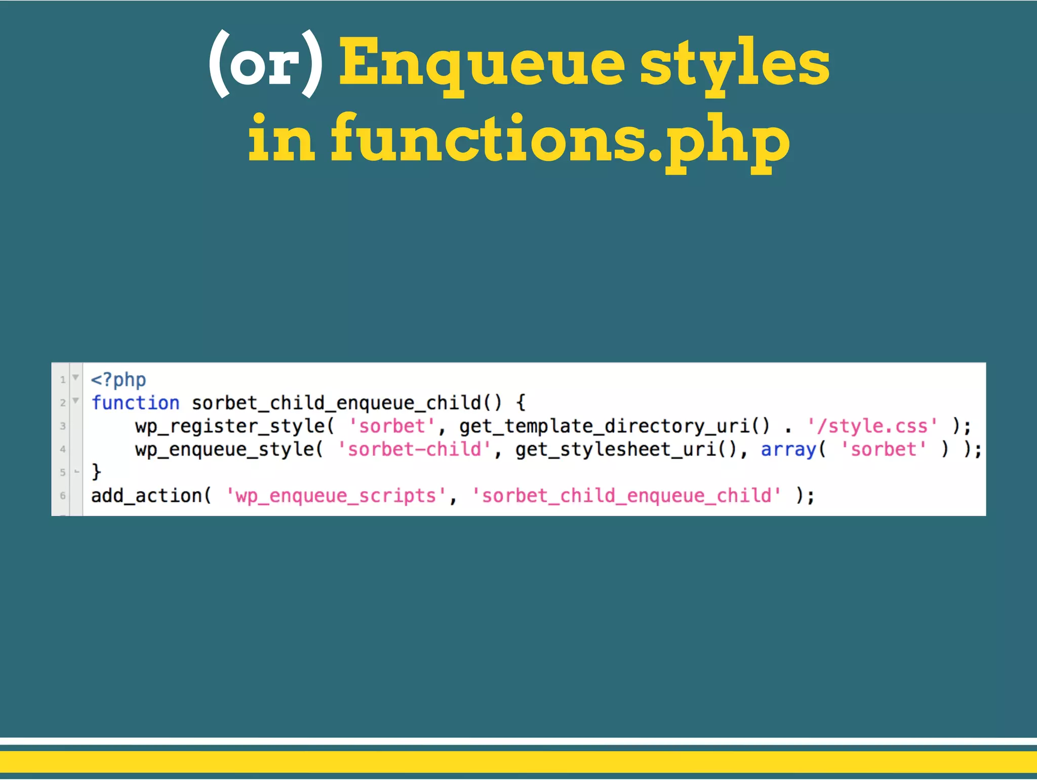Click the '/style.css' string
Screen dimensions: 1037x780
873,426
